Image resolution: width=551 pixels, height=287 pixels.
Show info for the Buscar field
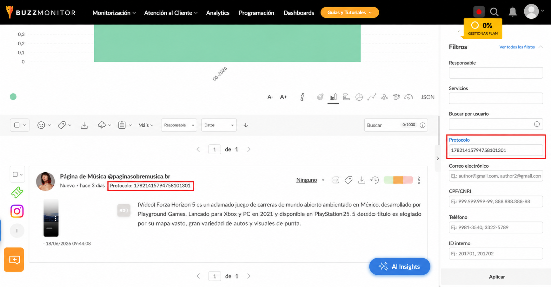(422, 125)
